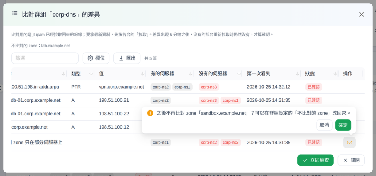This screenshot has width=376, height=176.
Task: Sort by the 狀態 column arrow
Action: click(x=335, y=74)
